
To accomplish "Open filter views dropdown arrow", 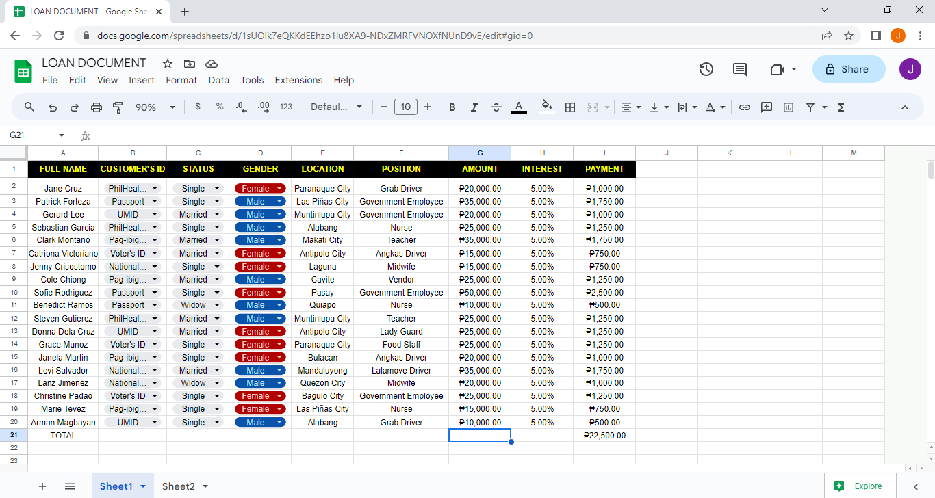I will (825, 107).
